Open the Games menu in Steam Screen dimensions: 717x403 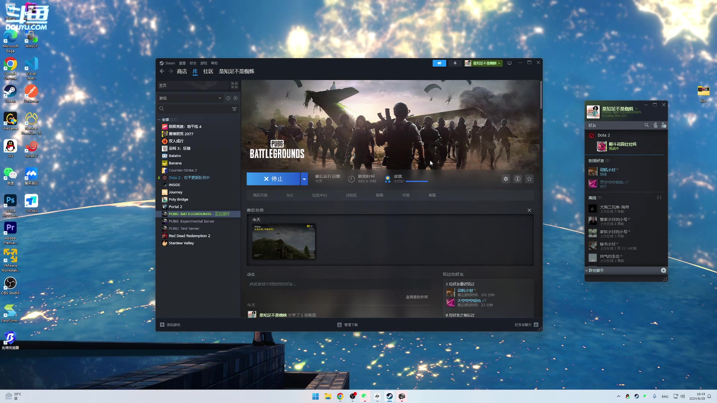[x=204, y=63]
